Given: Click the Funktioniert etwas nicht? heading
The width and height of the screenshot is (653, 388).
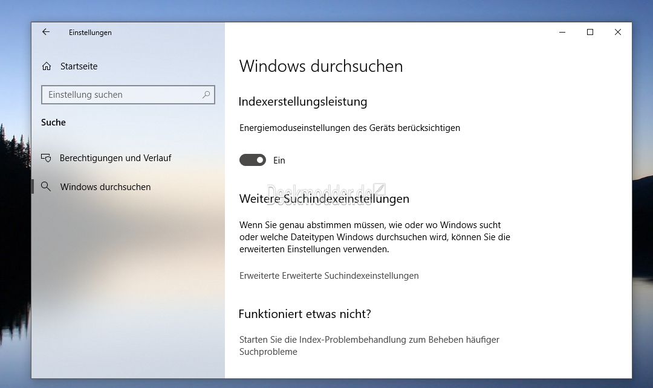Looking at the screenshot, I should tap(304, 314).
